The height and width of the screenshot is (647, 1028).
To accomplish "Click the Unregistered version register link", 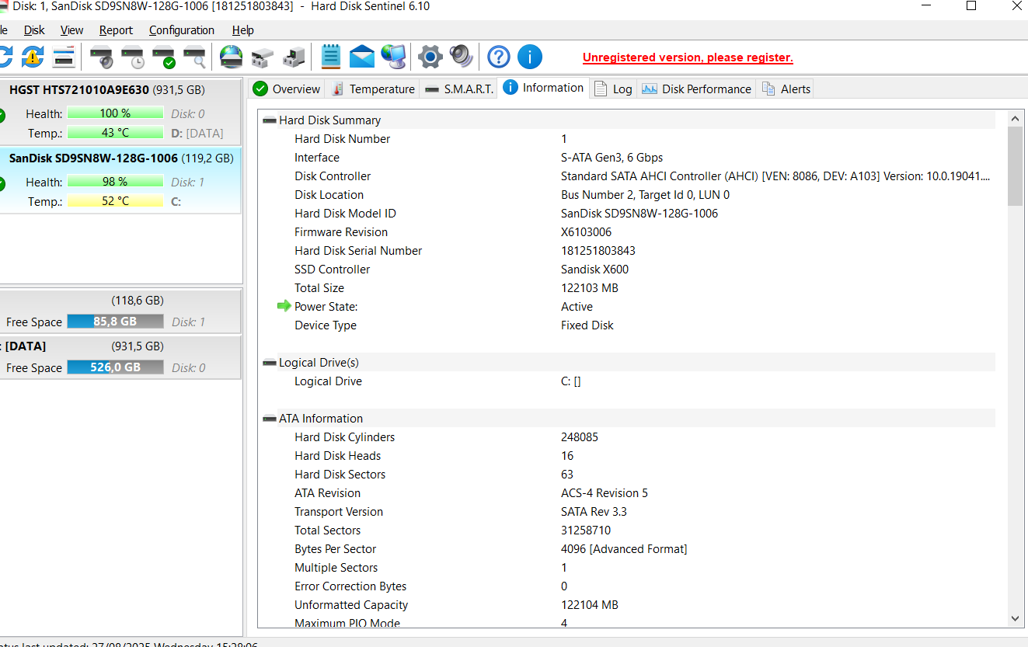I will coord(688,57).
